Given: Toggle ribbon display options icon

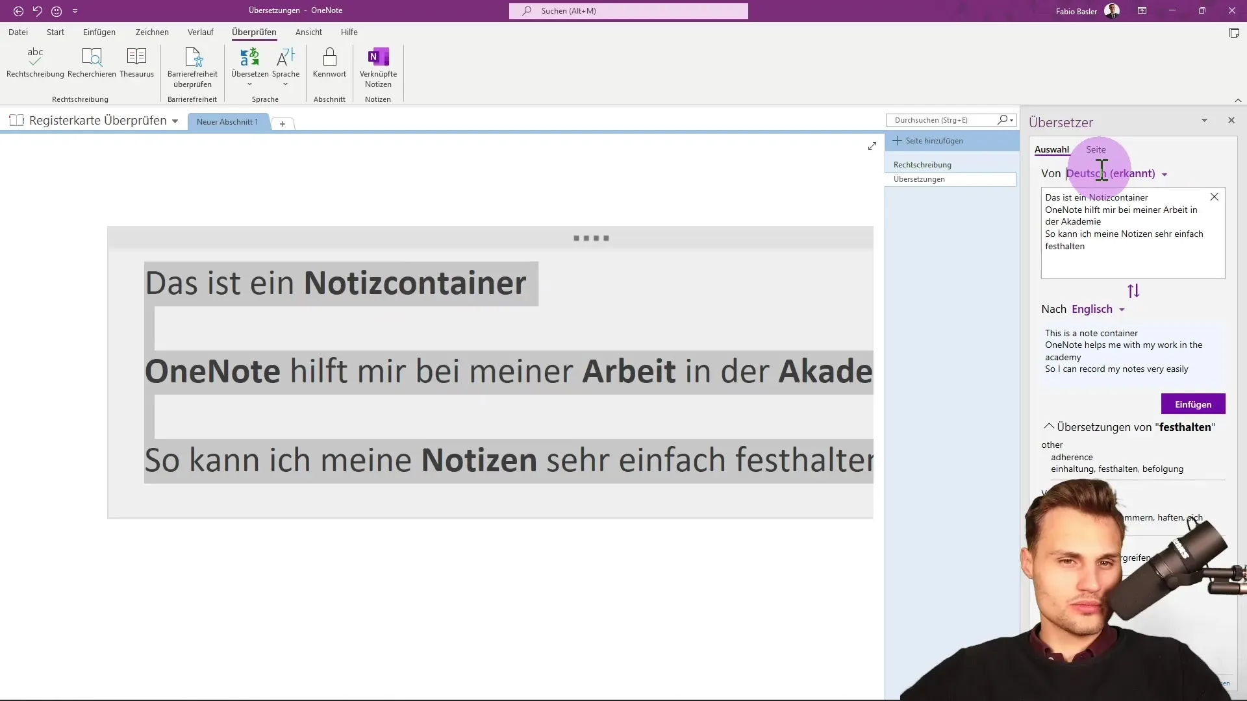Looking at the screenshot, I should [1142, 11].
